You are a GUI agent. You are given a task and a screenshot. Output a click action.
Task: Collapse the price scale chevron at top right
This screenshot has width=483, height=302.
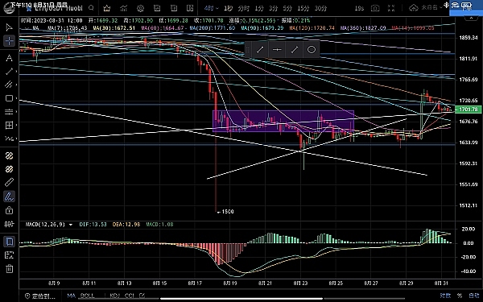pos(471,19)
